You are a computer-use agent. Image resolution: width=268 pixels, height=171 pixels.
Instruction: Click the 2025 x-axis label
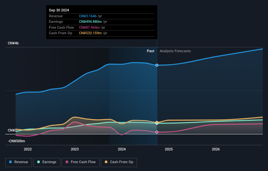pos(169,149)
